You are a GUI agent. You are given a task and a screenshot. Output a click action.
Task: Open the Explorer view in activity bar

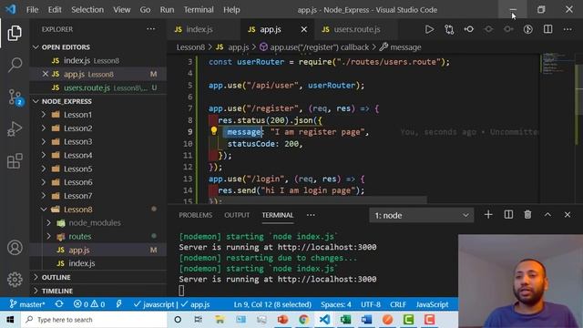pyautogui.click(x=15, y=33)
